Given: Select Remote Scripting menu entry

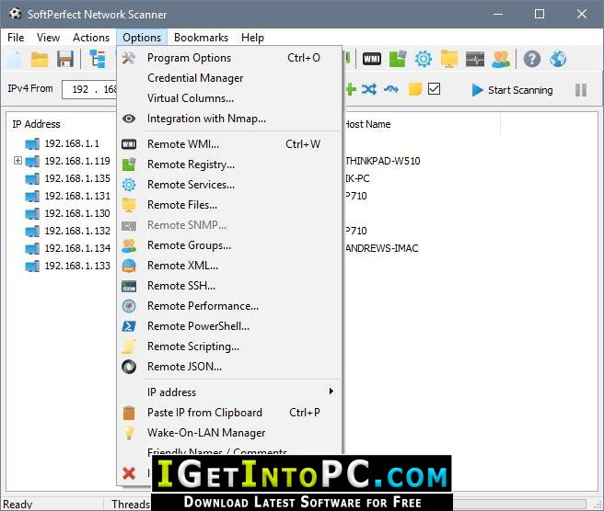Looking at the screenshot, I should pyautogui.click(x=229, y=346).
